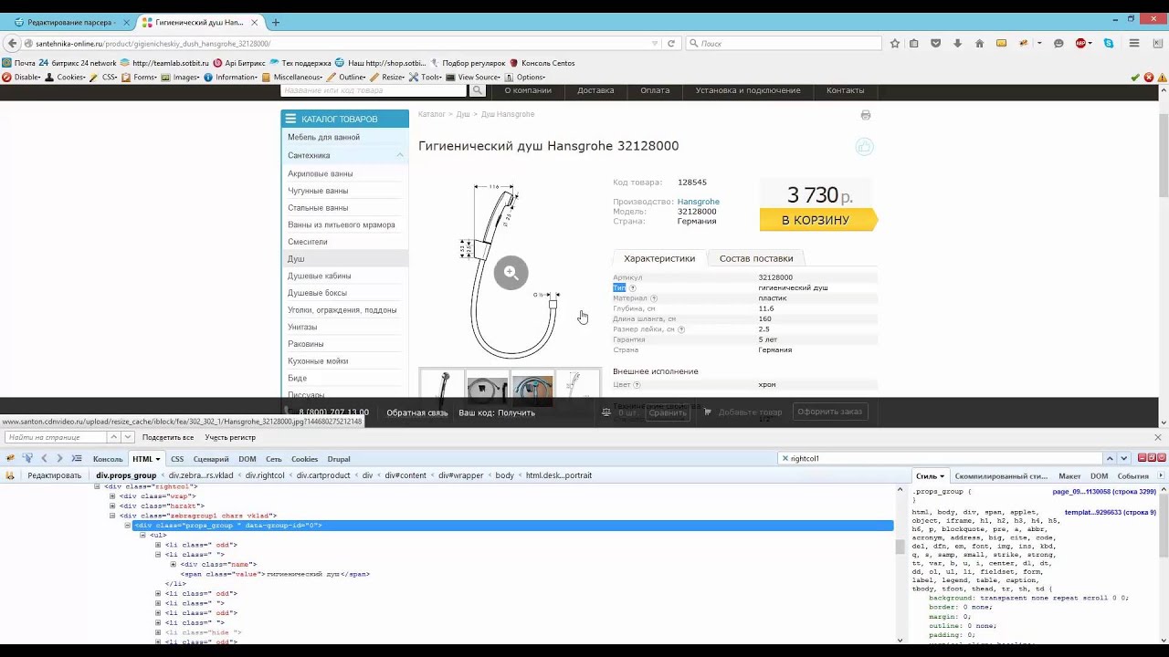This screenshot has width=1169, height=657.
Task: Open the Смесители catalog category
Action: click(x=308, y=242)
